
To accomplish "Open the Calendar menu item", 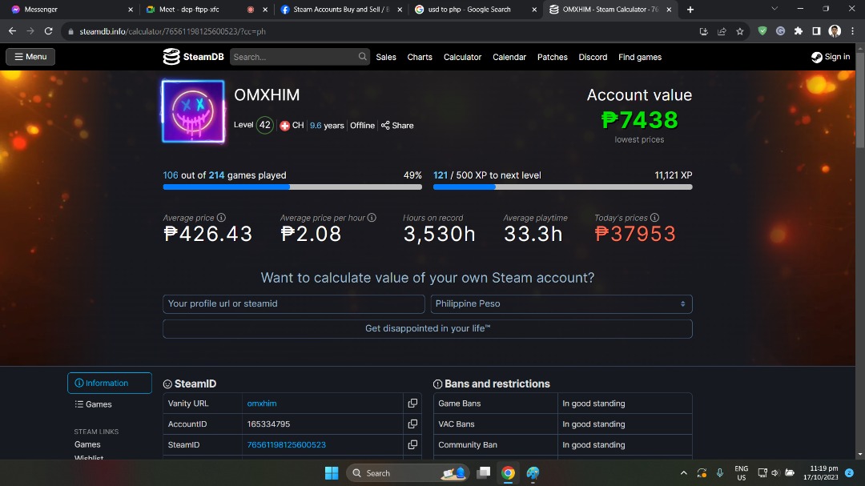I will (509, 57).
